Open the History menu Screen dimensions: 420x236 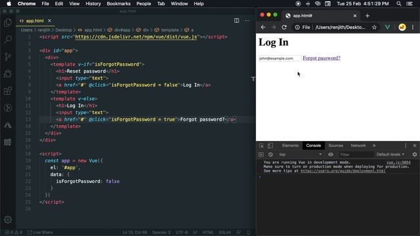click(93, 4)
